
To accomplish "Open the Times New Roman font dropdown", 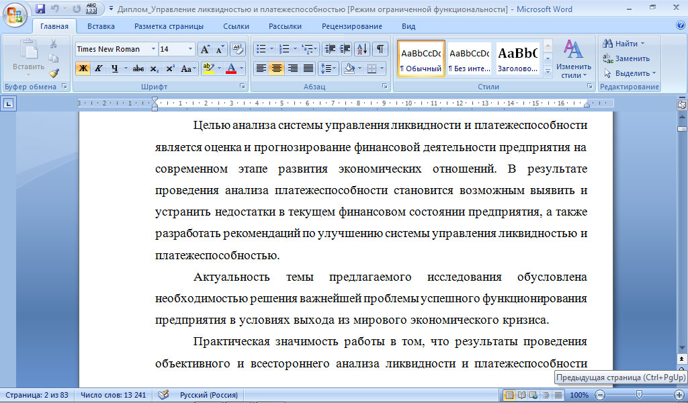I will click(154, 49).
